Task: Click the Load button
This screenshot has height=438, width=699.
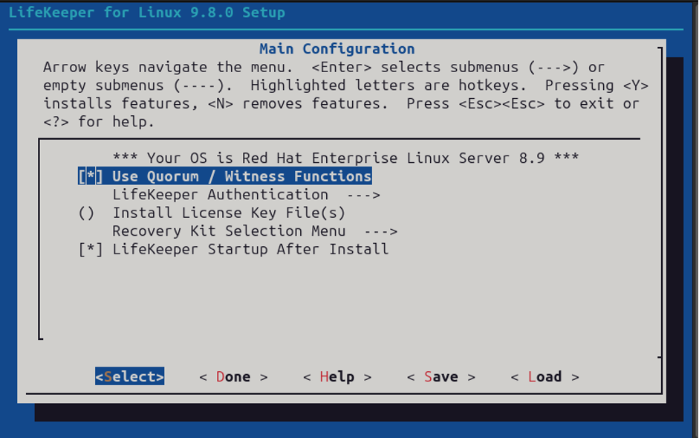Action: (x=544, y=377)
